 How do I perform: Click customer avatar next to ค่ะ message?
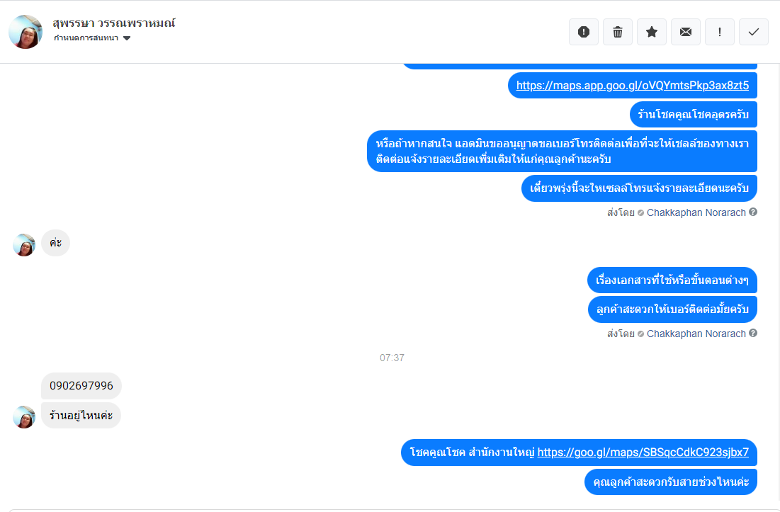(x=24, y=245)
